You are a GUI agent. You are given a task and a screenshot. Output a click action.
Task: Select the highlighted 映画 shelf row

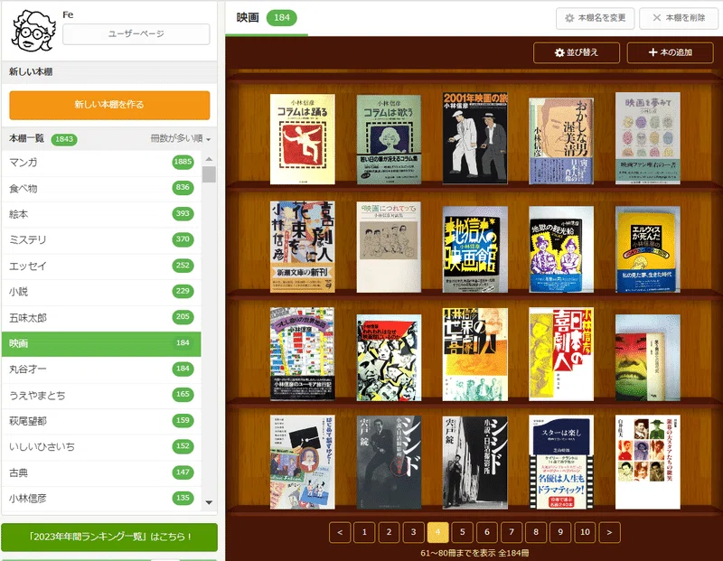(101, 343)
